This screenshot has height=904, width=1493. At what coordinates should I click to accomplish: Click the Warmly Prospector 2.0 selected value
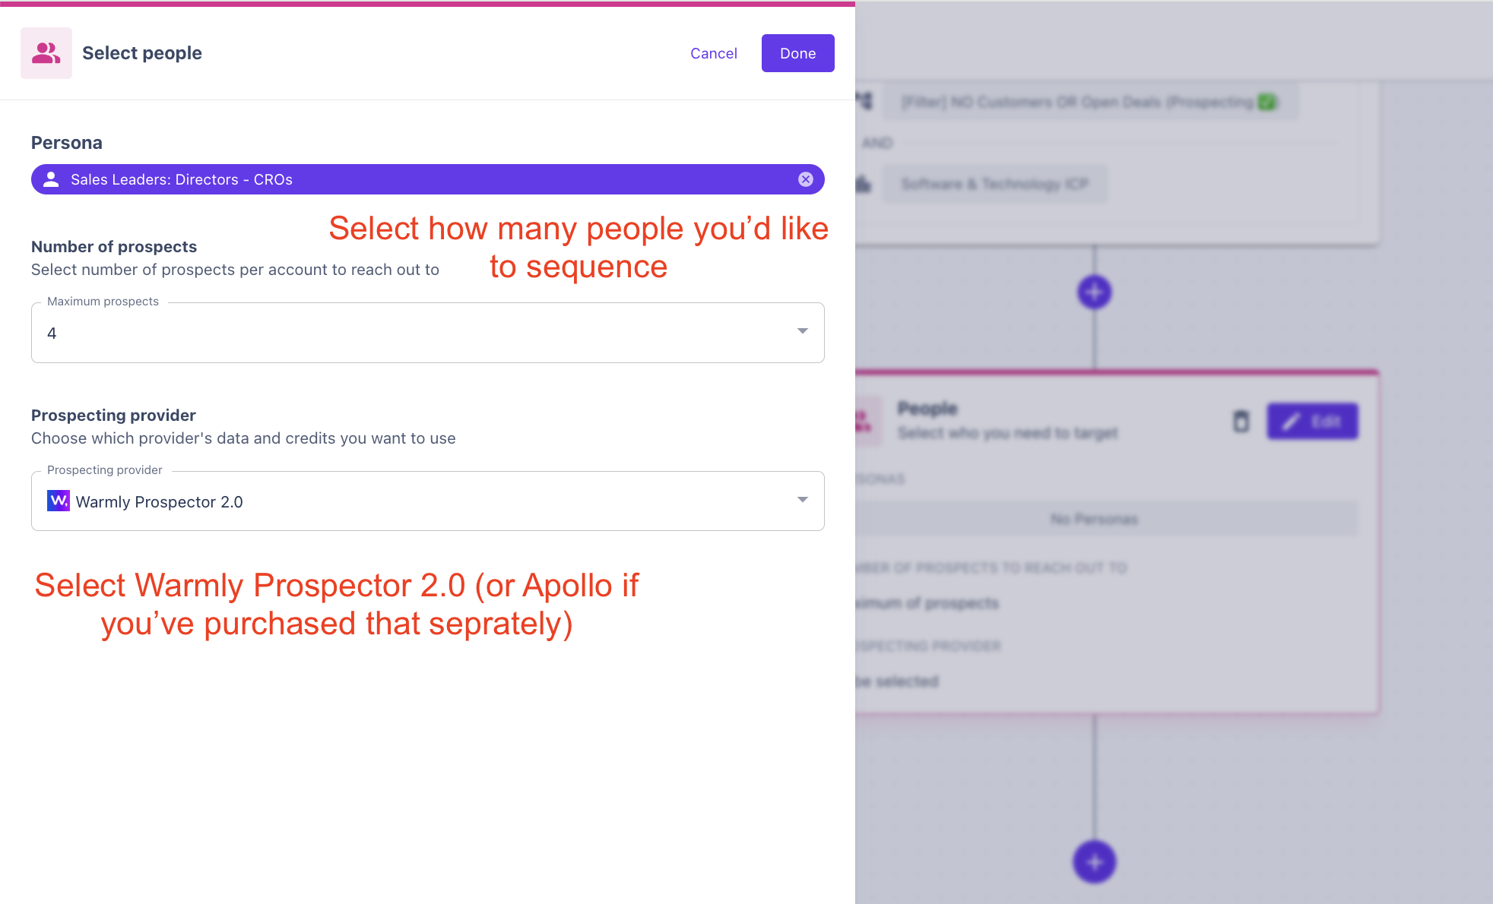159,502
